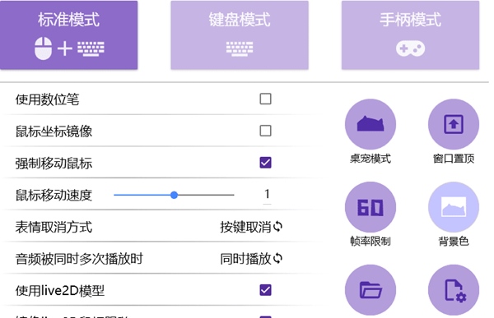This screenshot has width=494, height=318.
Task: Open the 背景色 picture icon
Action: [x=454, y=207]
